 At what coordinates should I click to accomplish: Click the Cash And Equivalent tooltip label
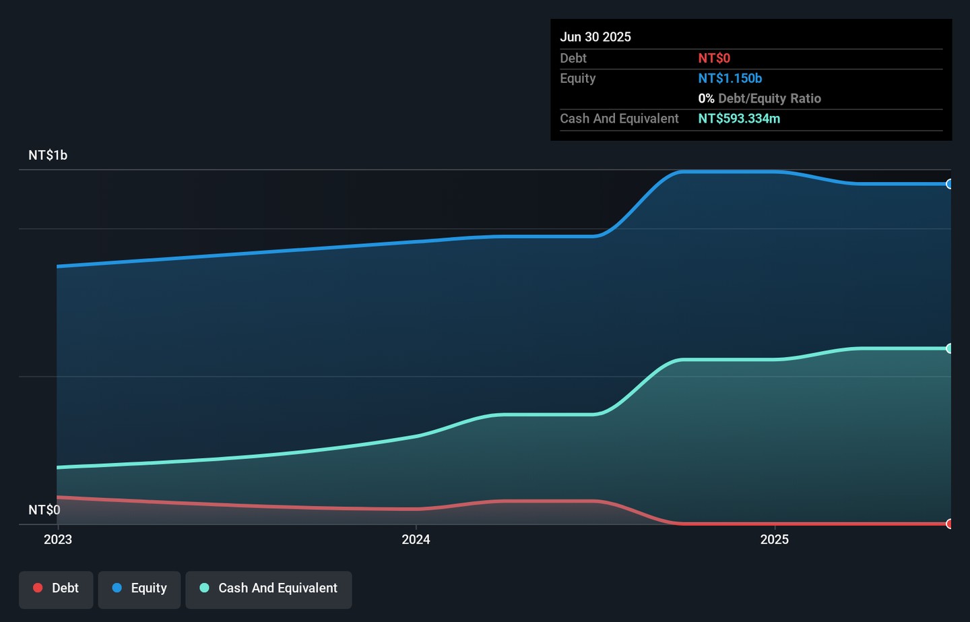click(620, 119)
